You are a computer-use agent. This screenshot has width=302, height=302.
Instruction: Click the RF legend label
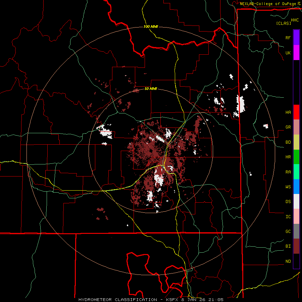pyautogui.click(x=288, y=38)
